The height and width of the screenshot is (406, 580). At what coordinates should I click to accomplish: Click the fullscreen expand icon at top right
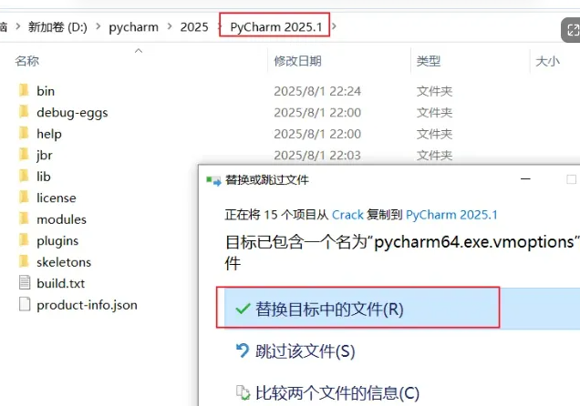[572, 30]
